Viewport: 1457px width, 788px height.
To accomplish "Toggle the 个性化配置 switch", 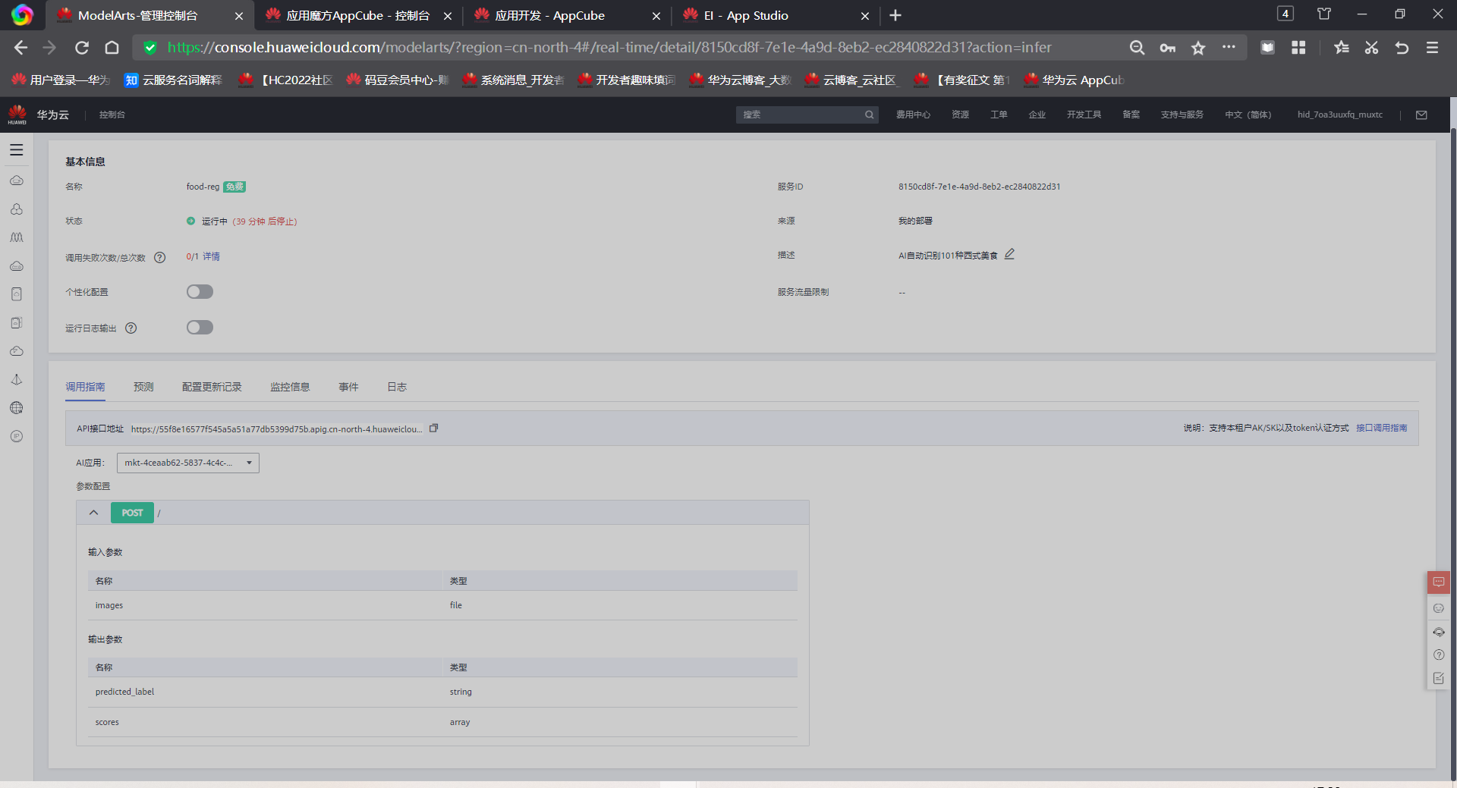I will pos(200,292).
